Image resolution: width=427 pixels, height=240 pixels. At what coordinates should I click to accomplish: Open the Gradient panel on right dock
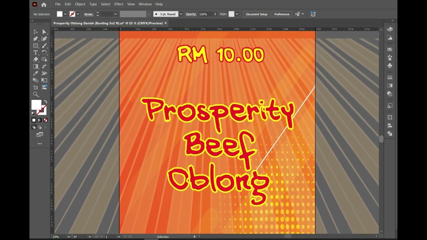(x=390, y=86)
